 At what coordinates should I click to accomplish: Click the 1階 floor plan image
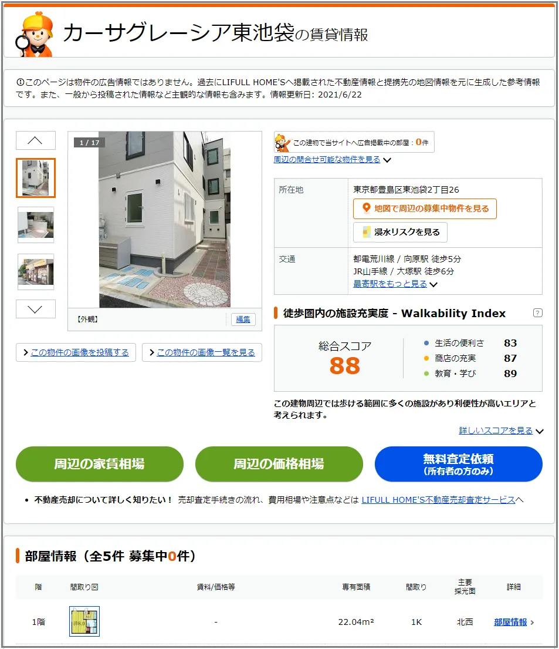(84, 621)
